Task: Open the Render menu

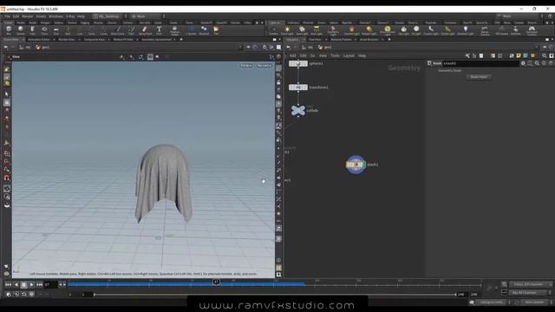Action: (28, 16)
